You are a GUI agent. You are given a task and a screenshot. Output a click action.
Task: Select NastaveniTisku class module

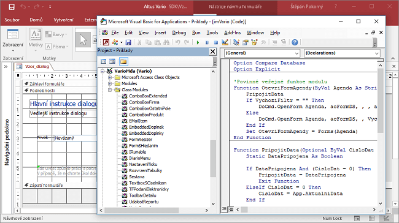(x=143, y=164)
